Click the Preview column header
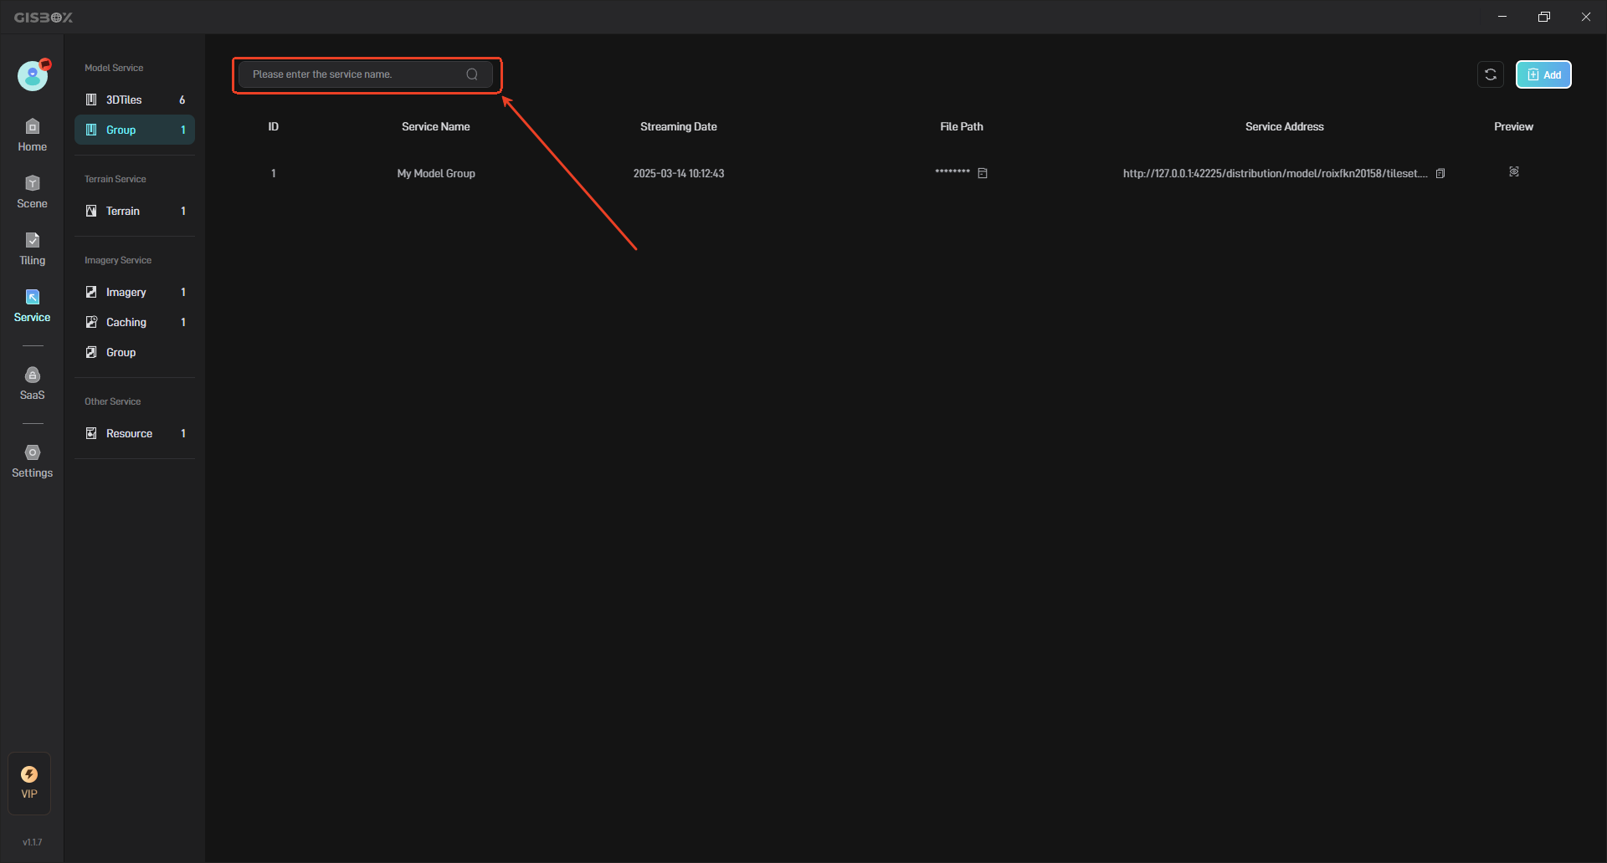Screen dimensions: 1607x863 (1514, 126)
